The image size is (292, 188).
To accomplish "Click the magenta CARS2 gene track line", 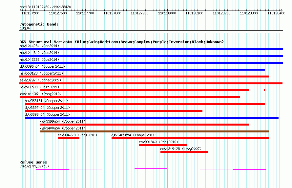I will 151,169.
